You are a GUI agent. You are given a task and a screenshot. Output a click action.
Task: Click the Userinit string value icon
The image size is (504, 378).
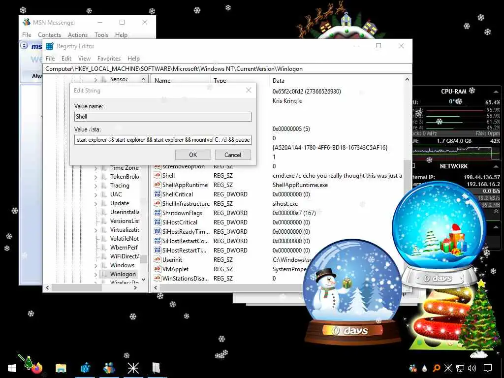tap(157, 259)
